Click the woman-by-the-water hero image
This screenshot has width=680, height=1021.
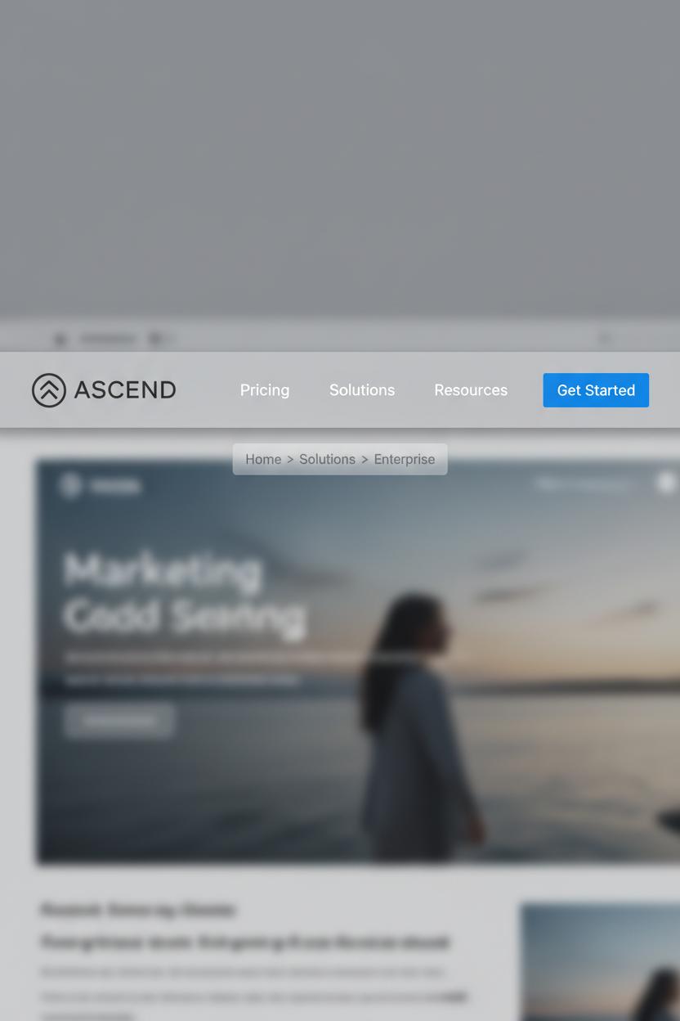(x=360, y=661)
